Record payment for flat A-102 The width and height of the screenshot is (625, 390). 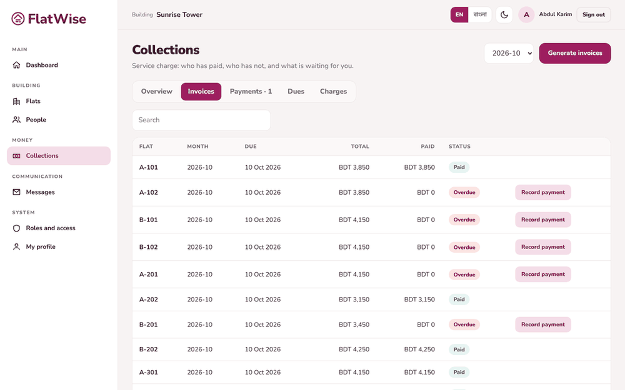(x=543, y=192)
